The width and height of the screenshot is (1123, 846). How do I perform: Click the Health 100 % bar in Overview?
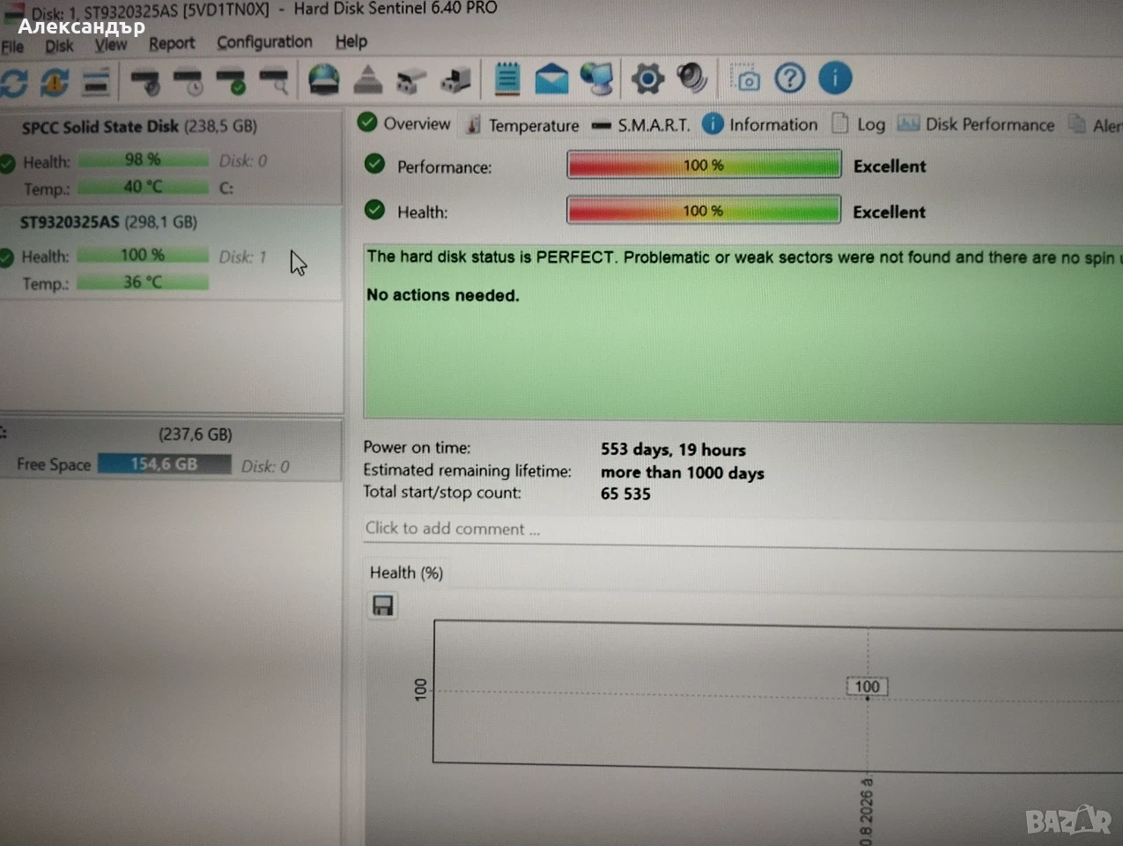(704, 211)
